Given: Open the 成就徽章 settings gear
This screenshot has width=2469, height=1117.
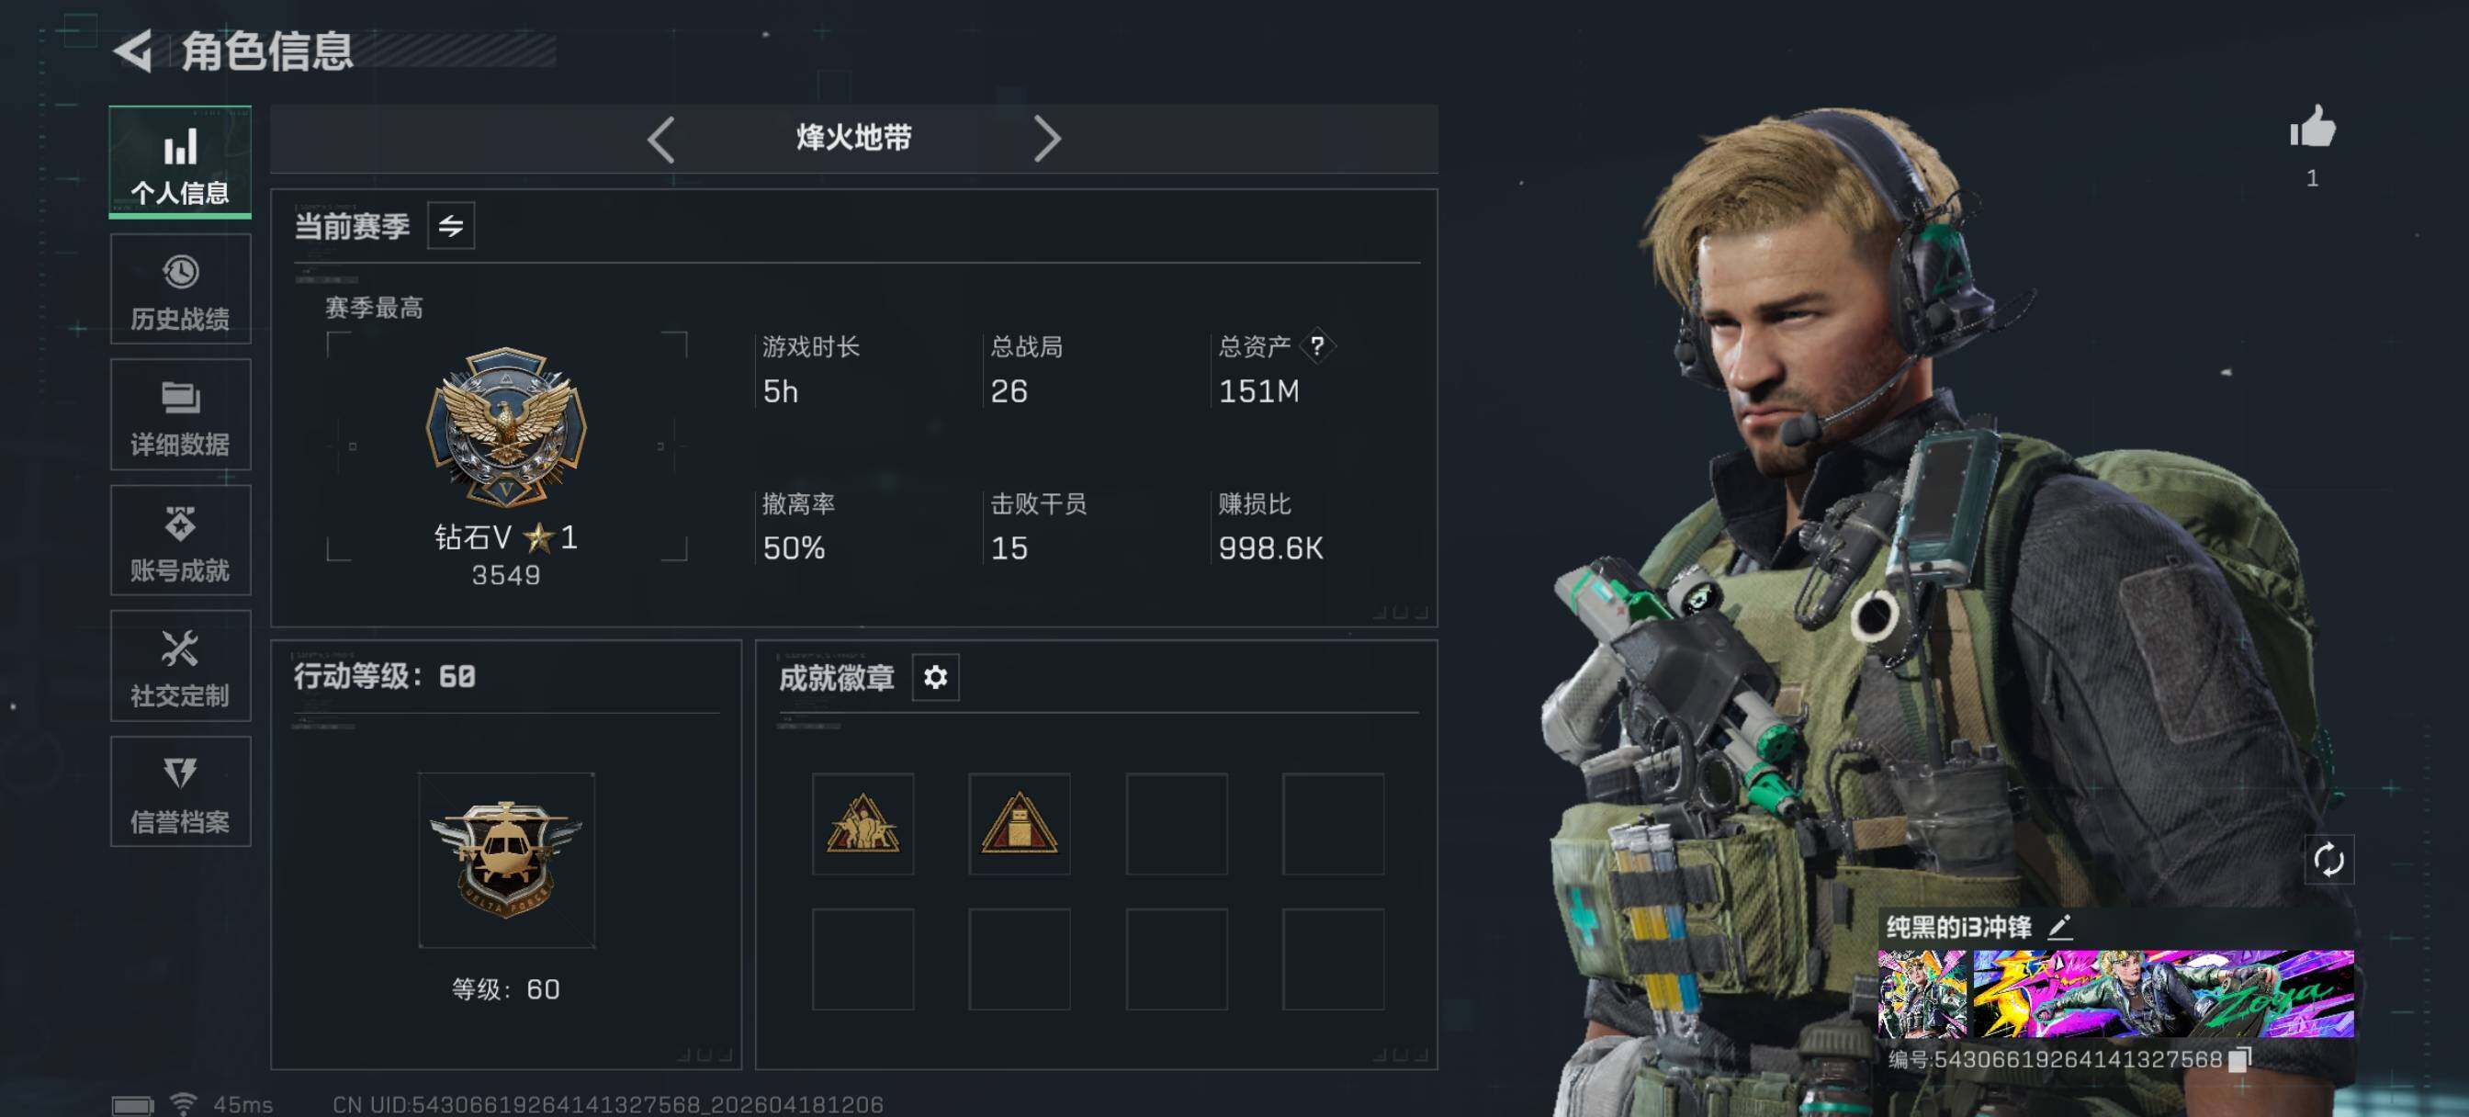Looking at the screenshot, I should click(x=934, y=678).
